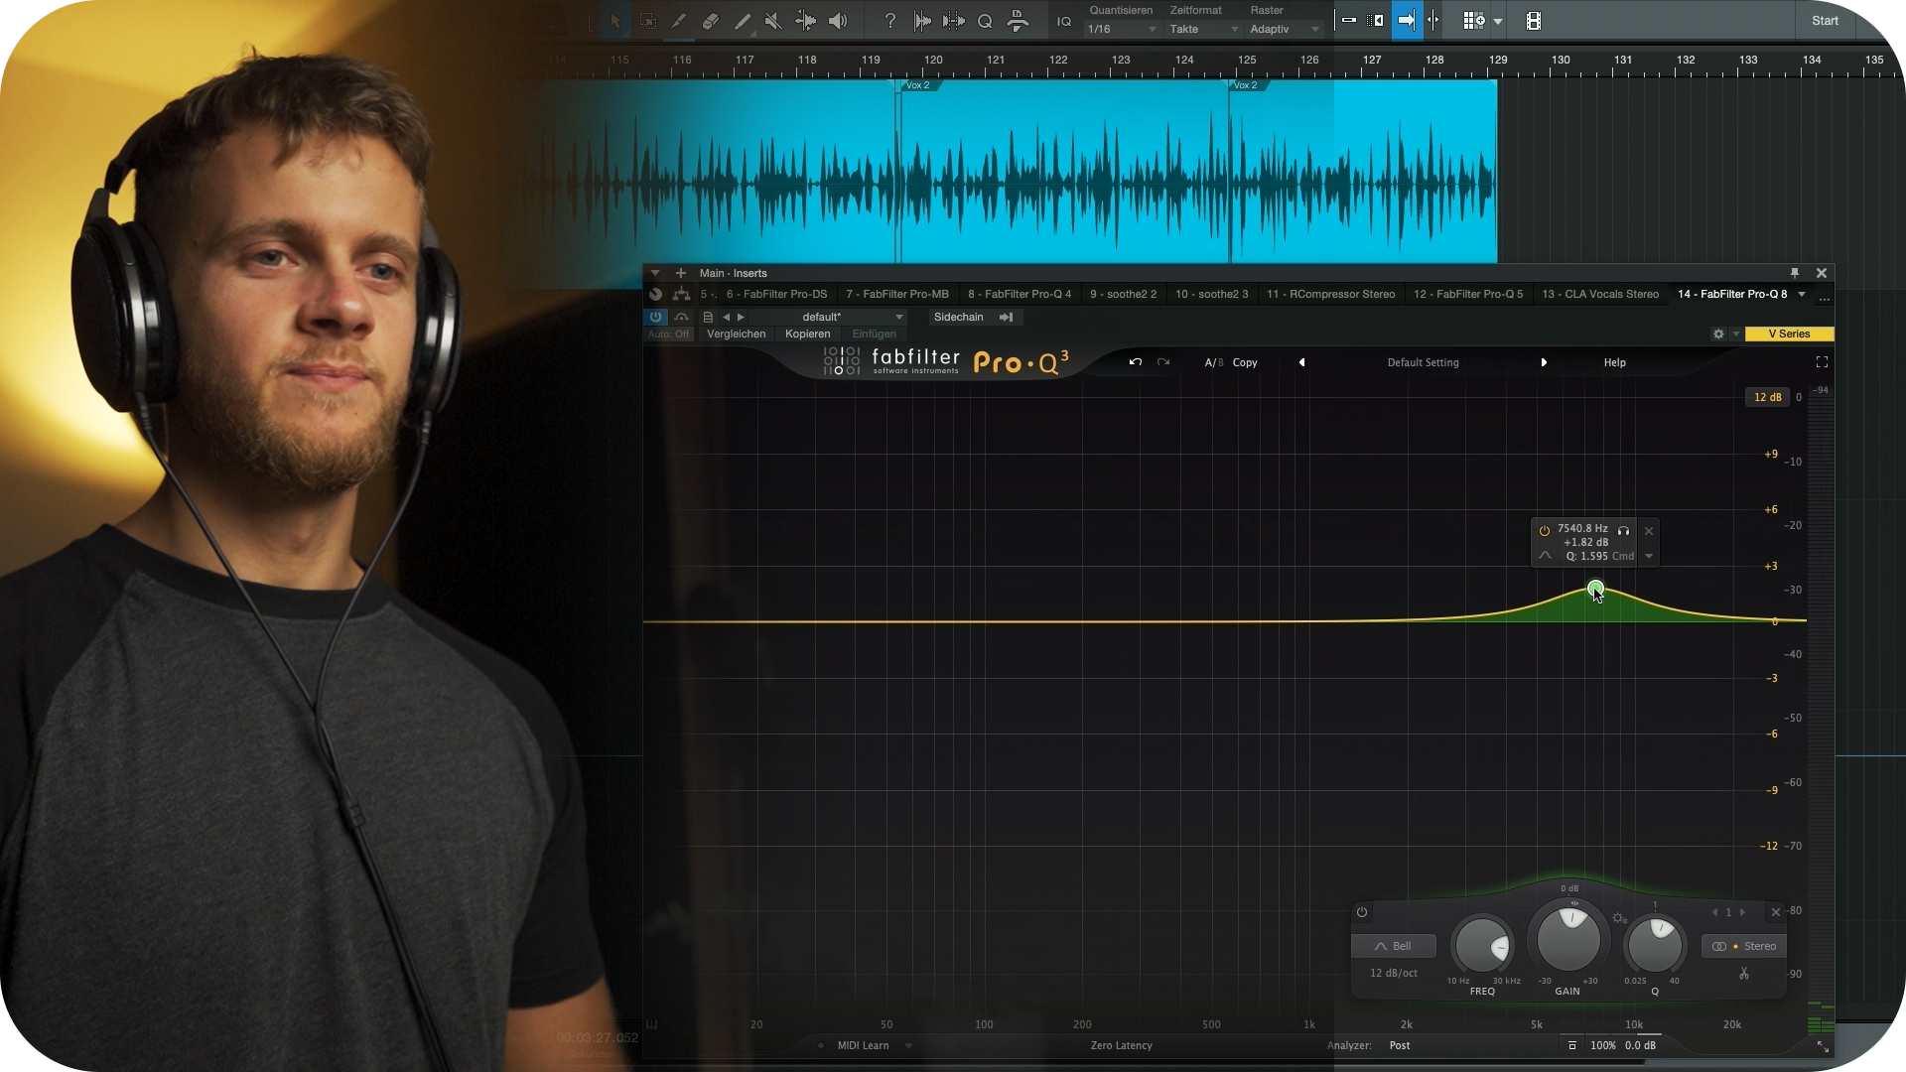Select the listen speaker tool
The image size is (1906, 1072).
838,21
